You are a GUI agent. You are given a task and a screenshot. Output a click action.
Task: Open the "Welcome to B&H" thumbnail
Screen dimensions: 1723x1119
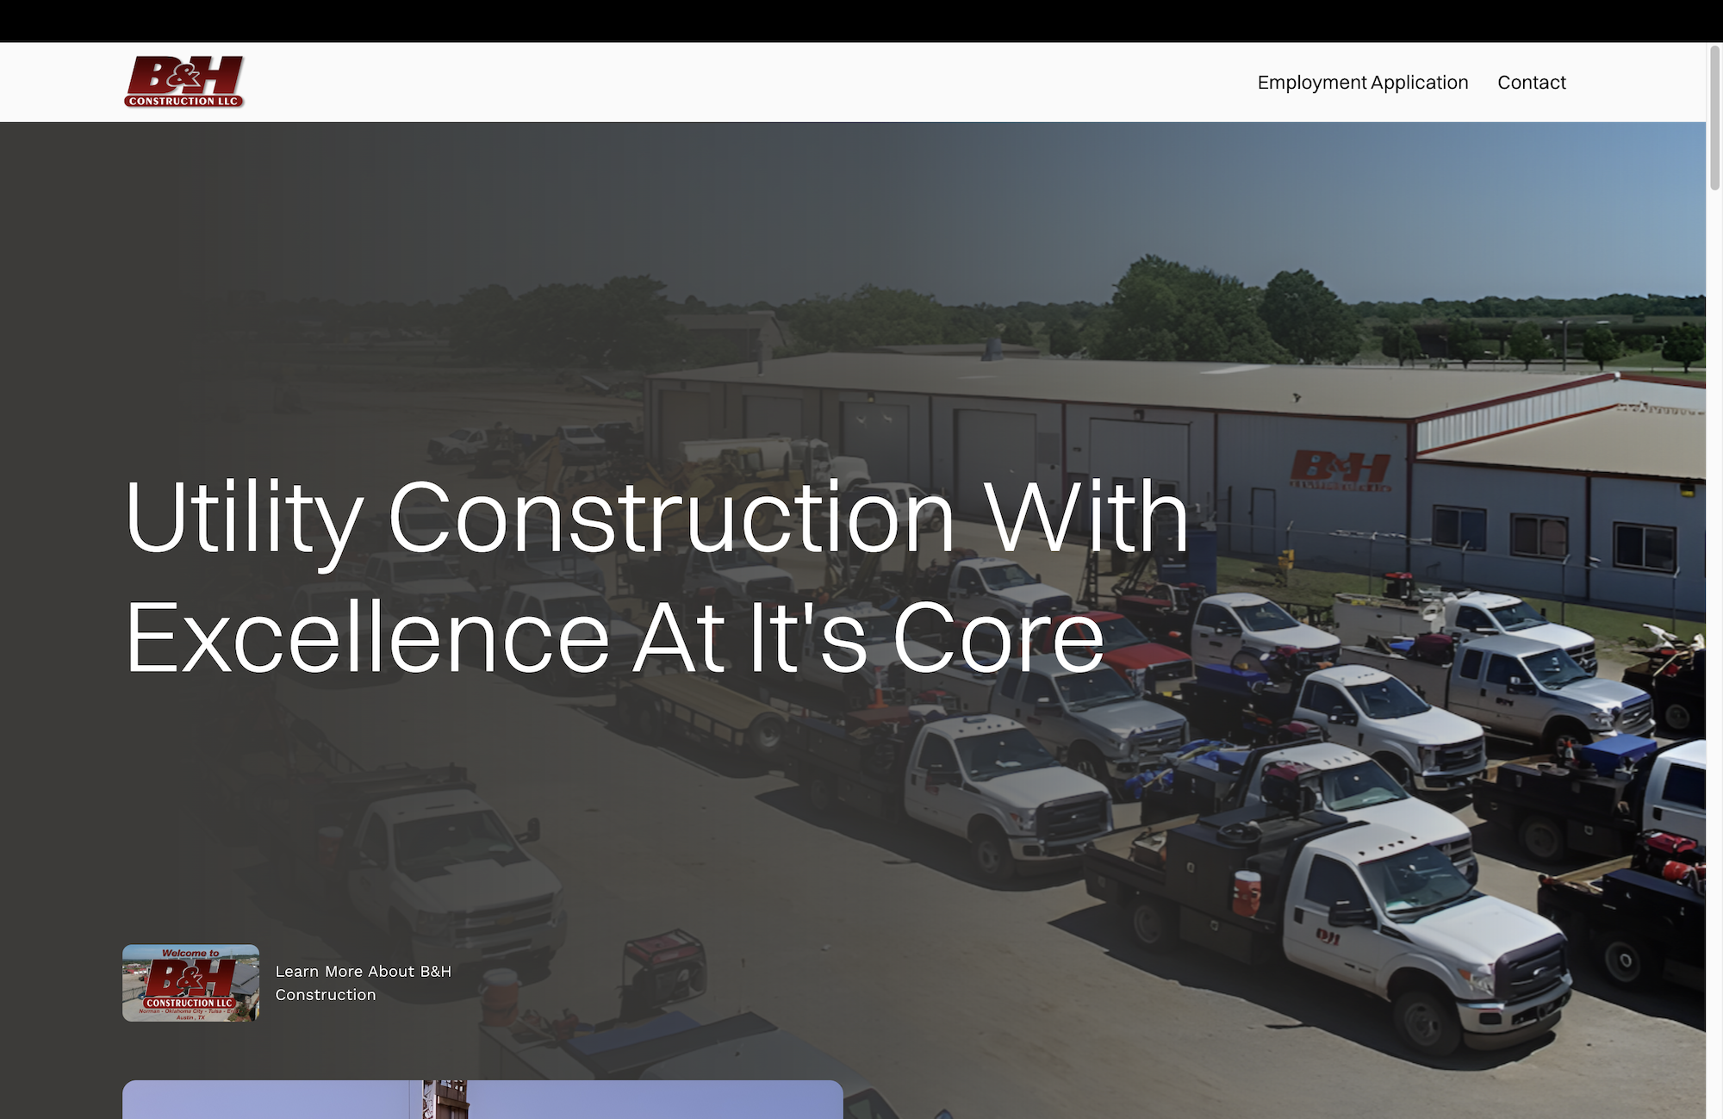190,983
